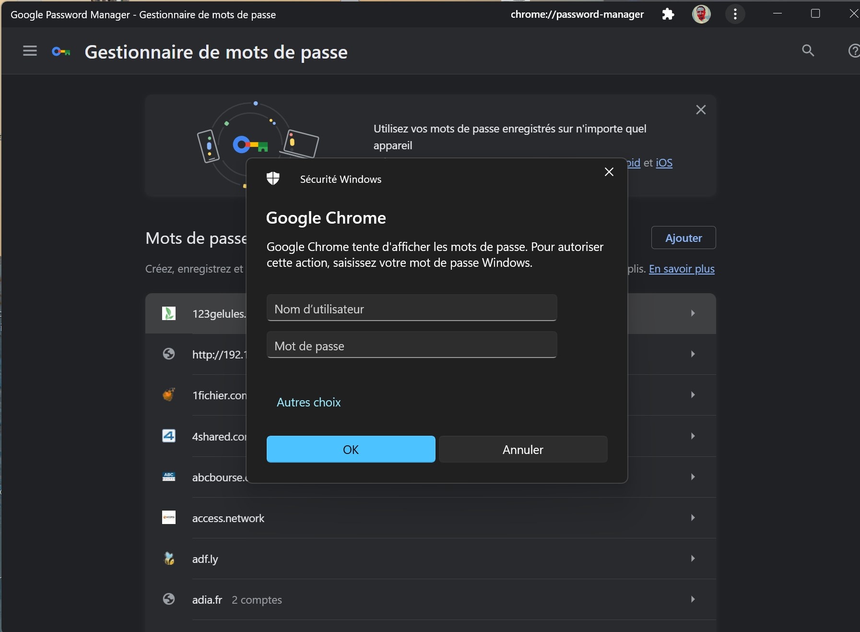Expand the adf.ly entry arrow
The image size is (860, 632).
(693, 558)
